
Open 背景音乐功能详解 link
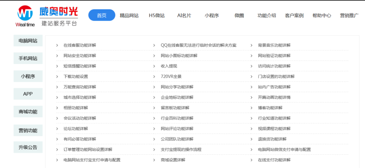(x=274, y=45)
